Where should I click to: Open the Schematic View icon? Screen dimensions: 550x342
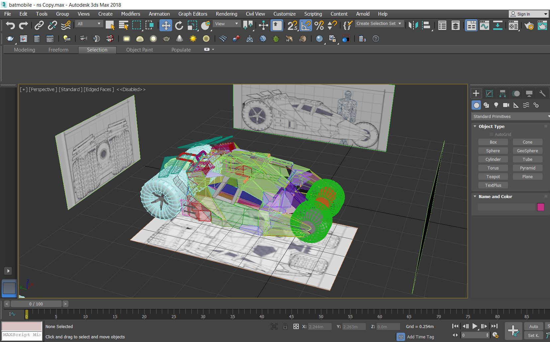[x=497, y=25]
